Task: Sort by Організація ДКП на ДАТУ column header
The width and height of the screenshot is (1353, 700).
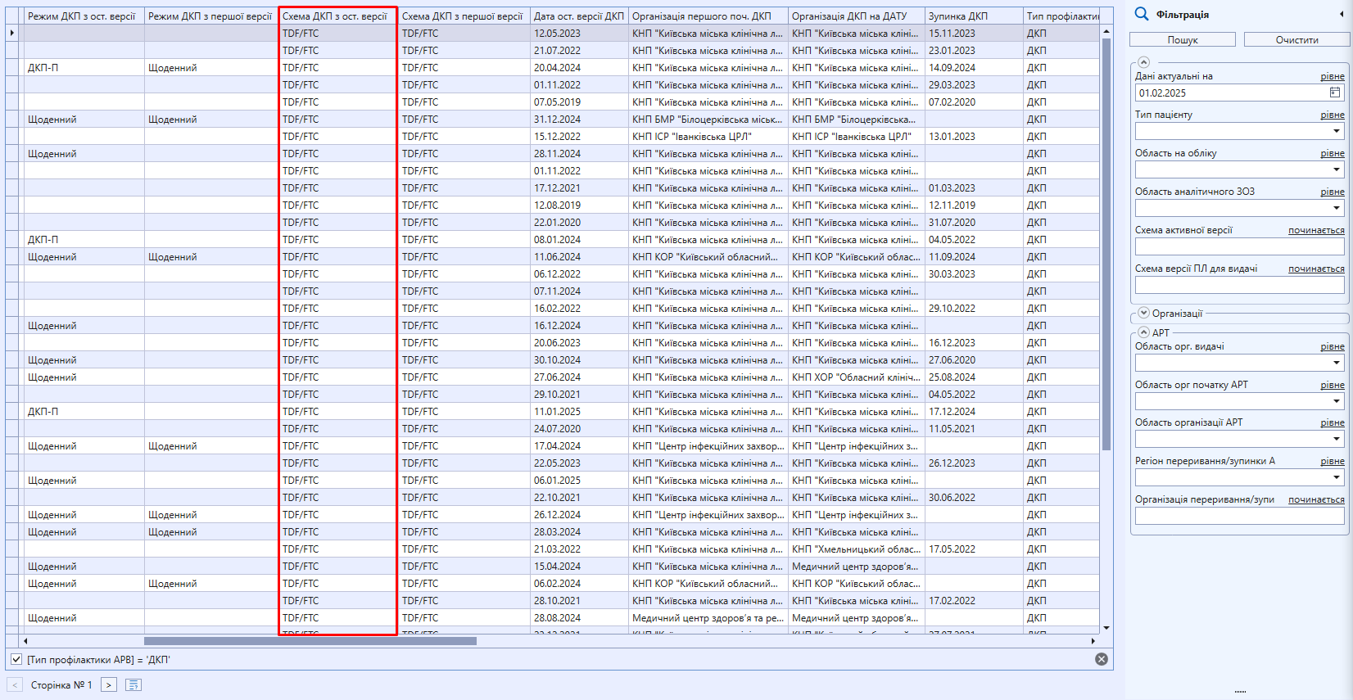Action: tap(856, 16)
